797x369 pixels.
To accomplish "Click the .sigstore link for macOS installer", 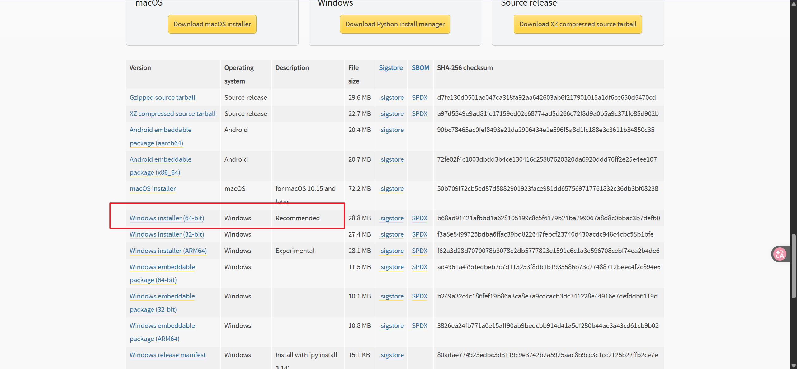I will coord(391,189).
